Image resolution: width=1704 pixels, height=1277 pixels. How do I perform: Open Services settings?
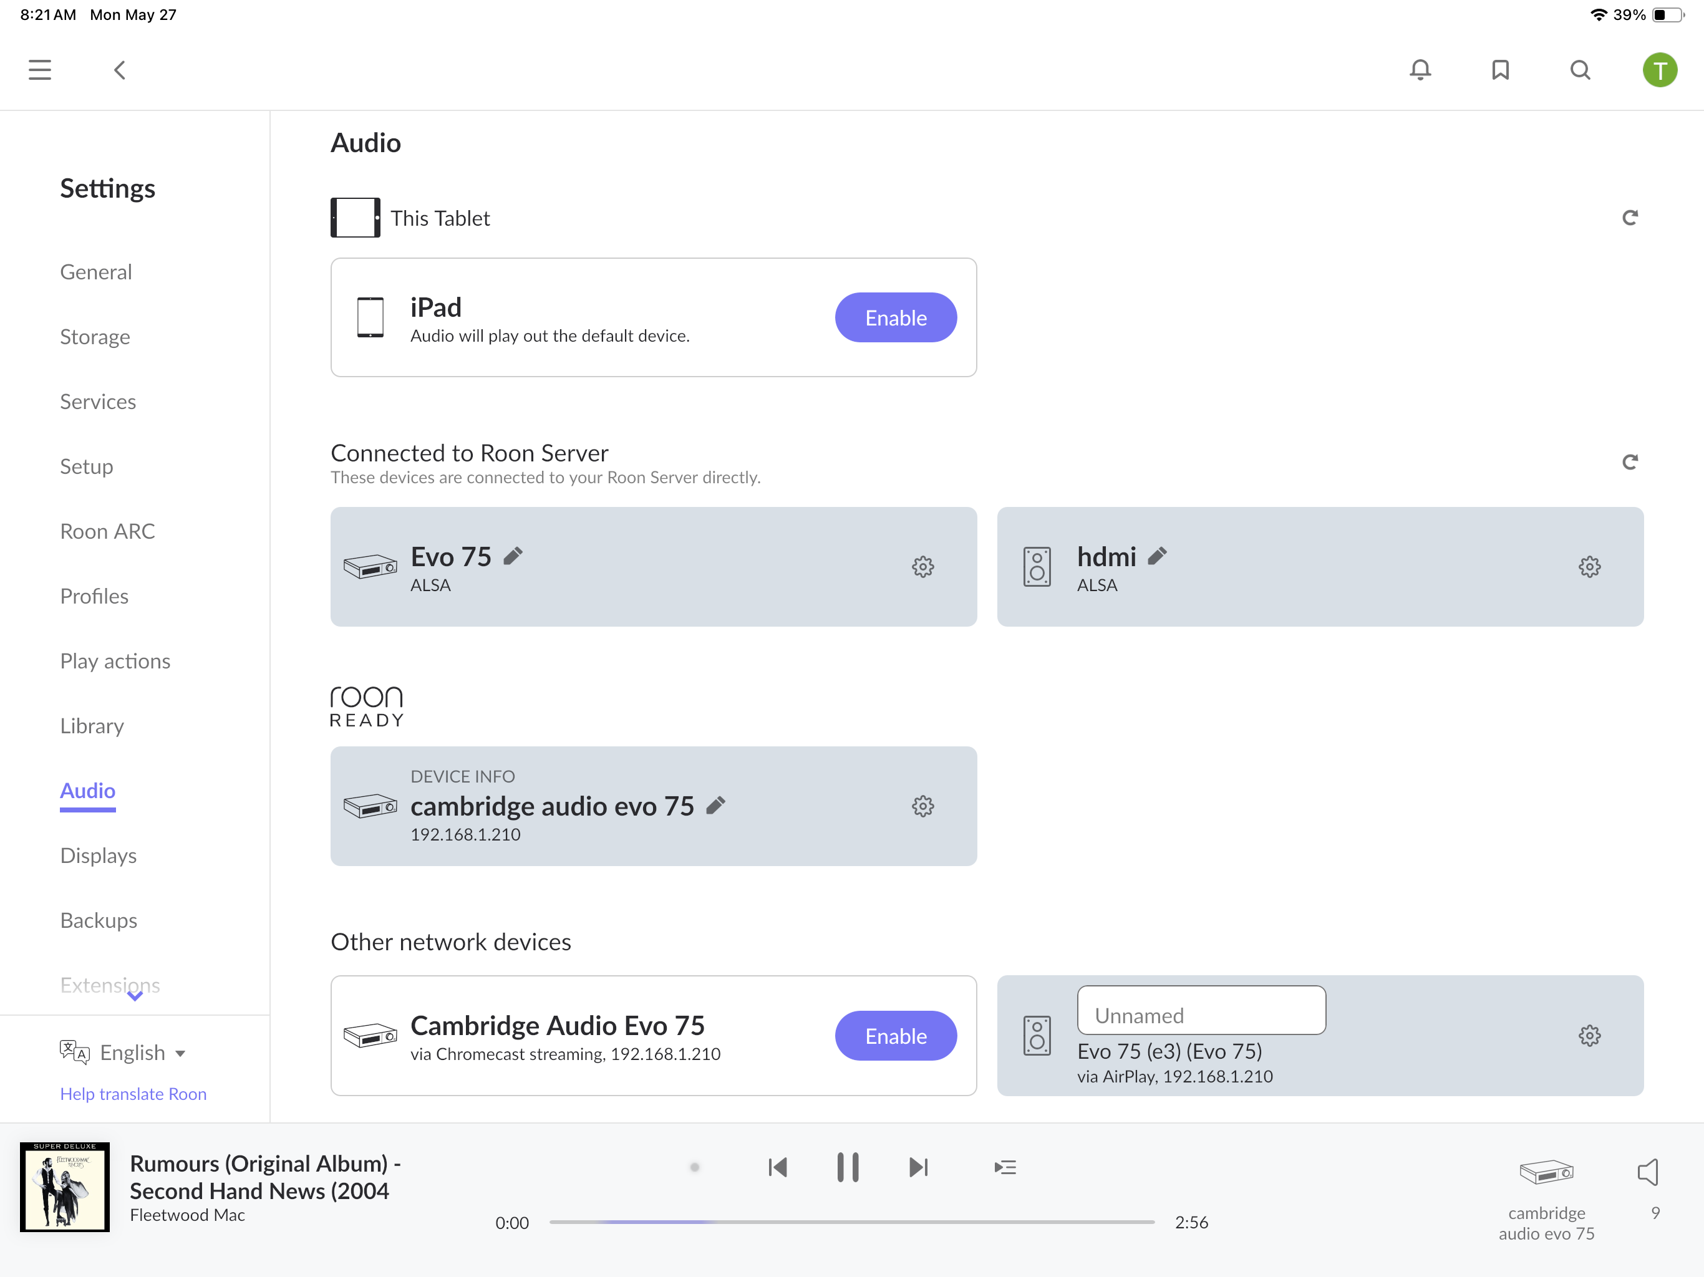(x=98, y=402)
